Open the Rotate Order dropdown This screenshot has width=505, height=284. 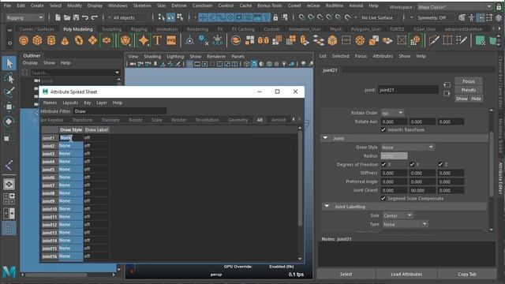392,113
